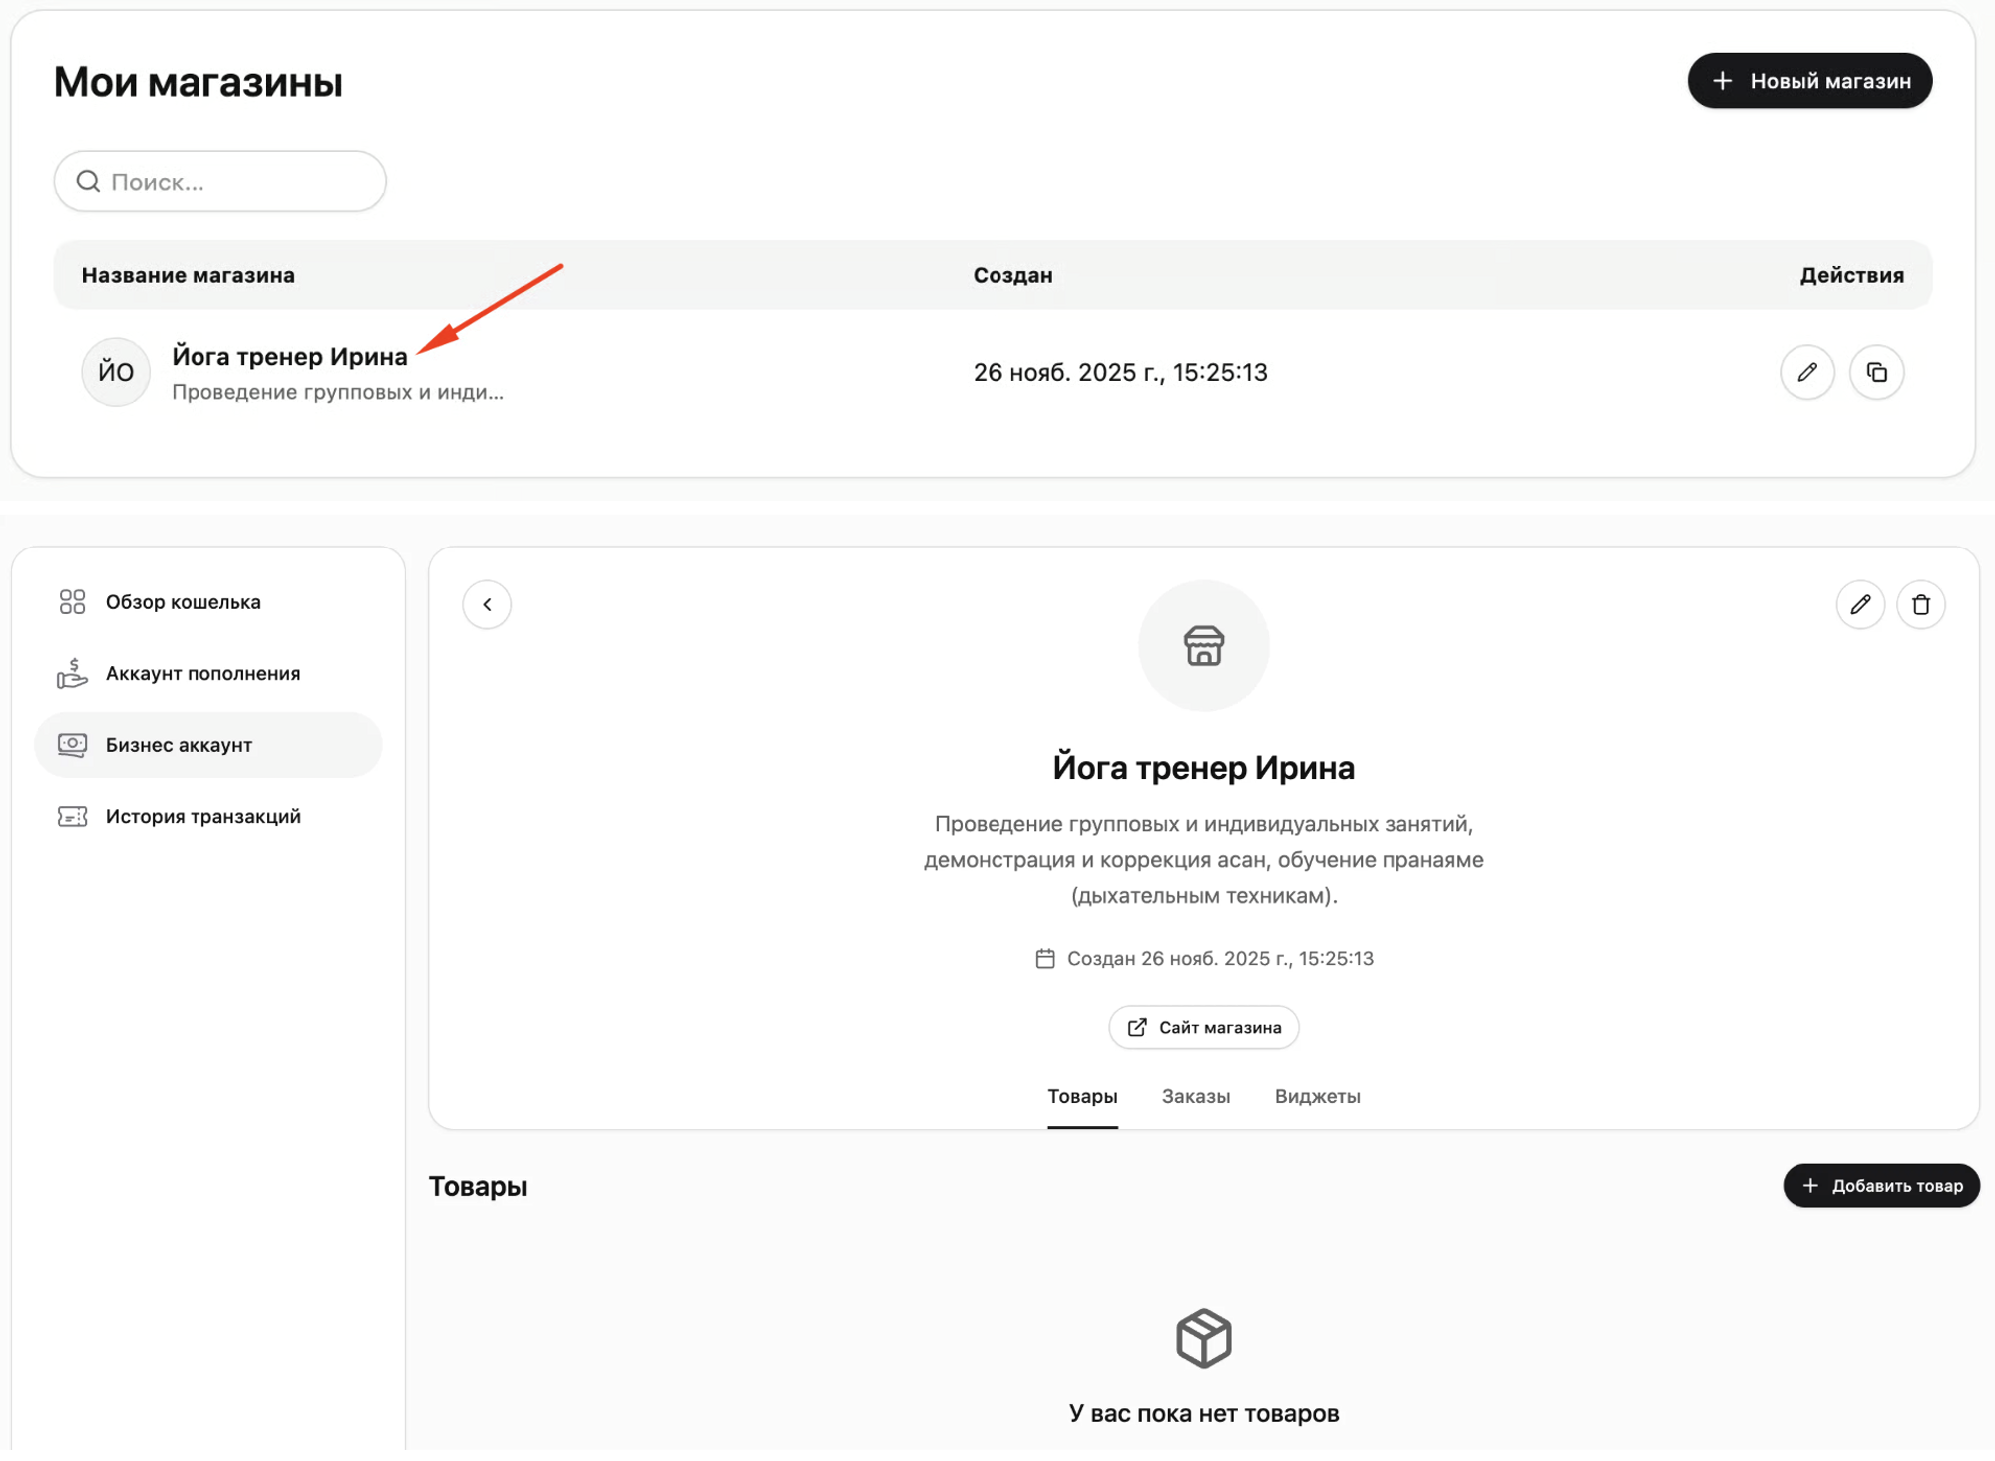This screenshot has height=1461, width=1995.
Task: Open История транзакций in the sidebar
Action: tap(202, 816)
